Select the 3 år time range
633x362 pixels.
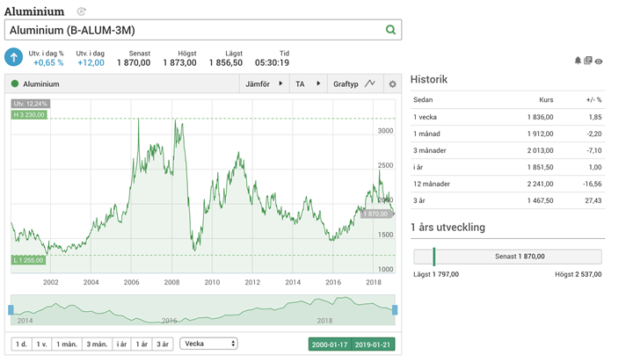162,344
